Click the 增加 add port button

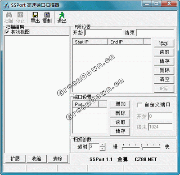pos(120,104)
